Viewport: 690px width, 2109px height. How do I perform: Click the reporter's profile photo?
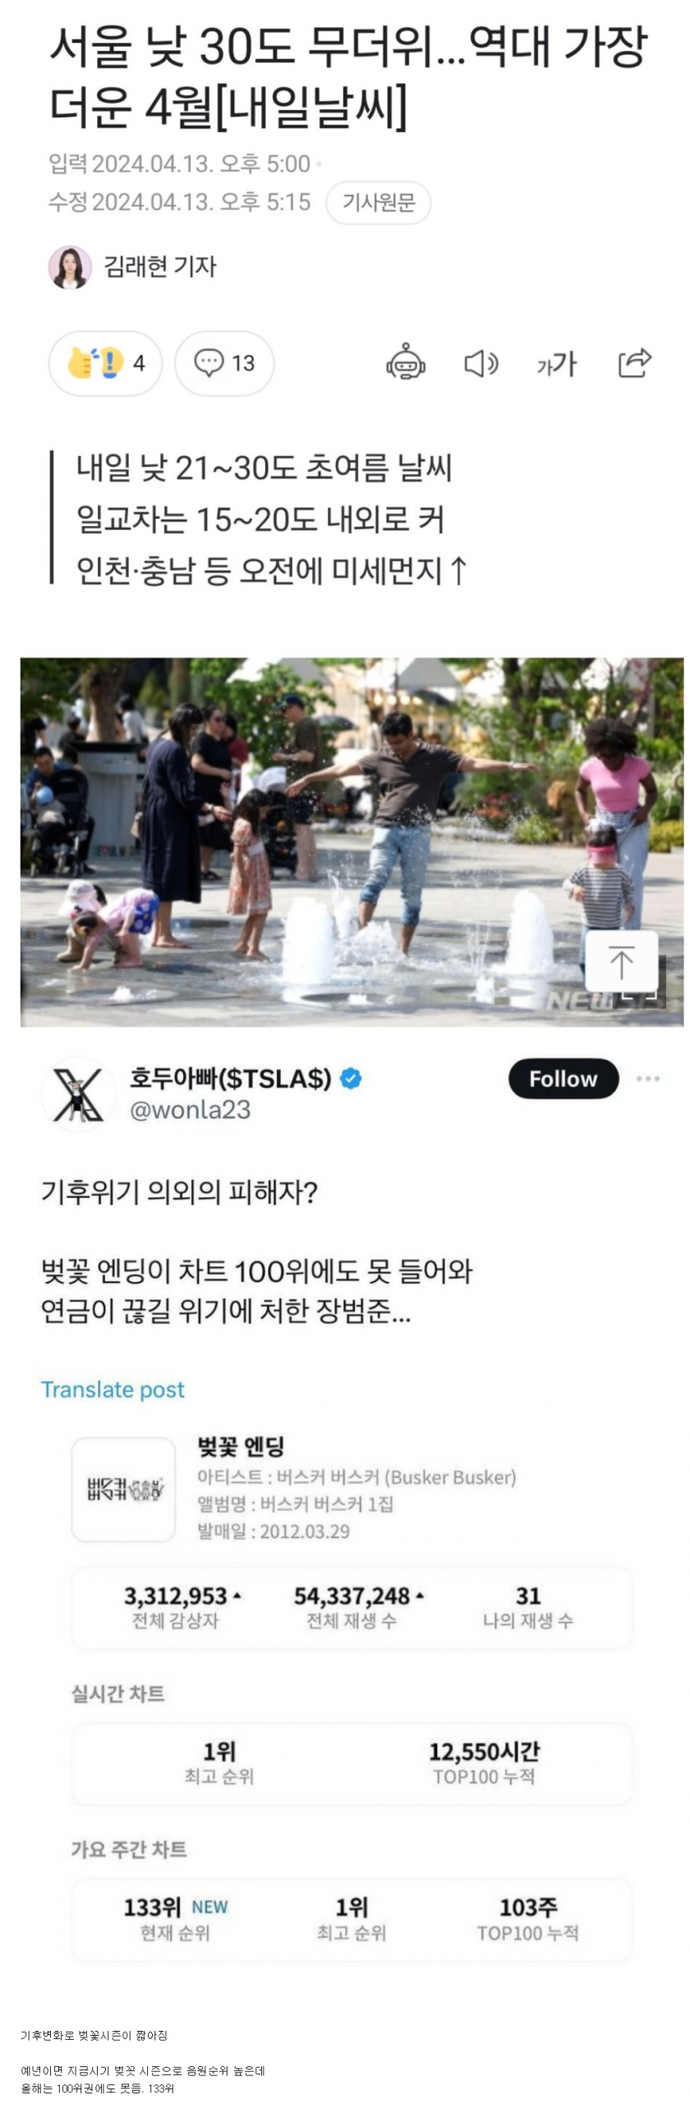point(70,266)
